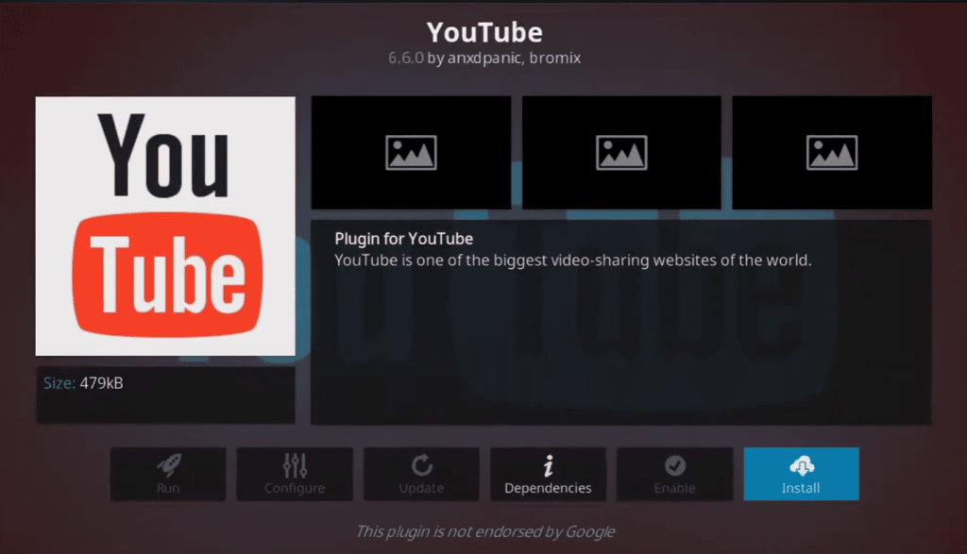Select the 'Plugin for YouTube' heading
This screenshot has width=967, height=554.
click(404, 239)
